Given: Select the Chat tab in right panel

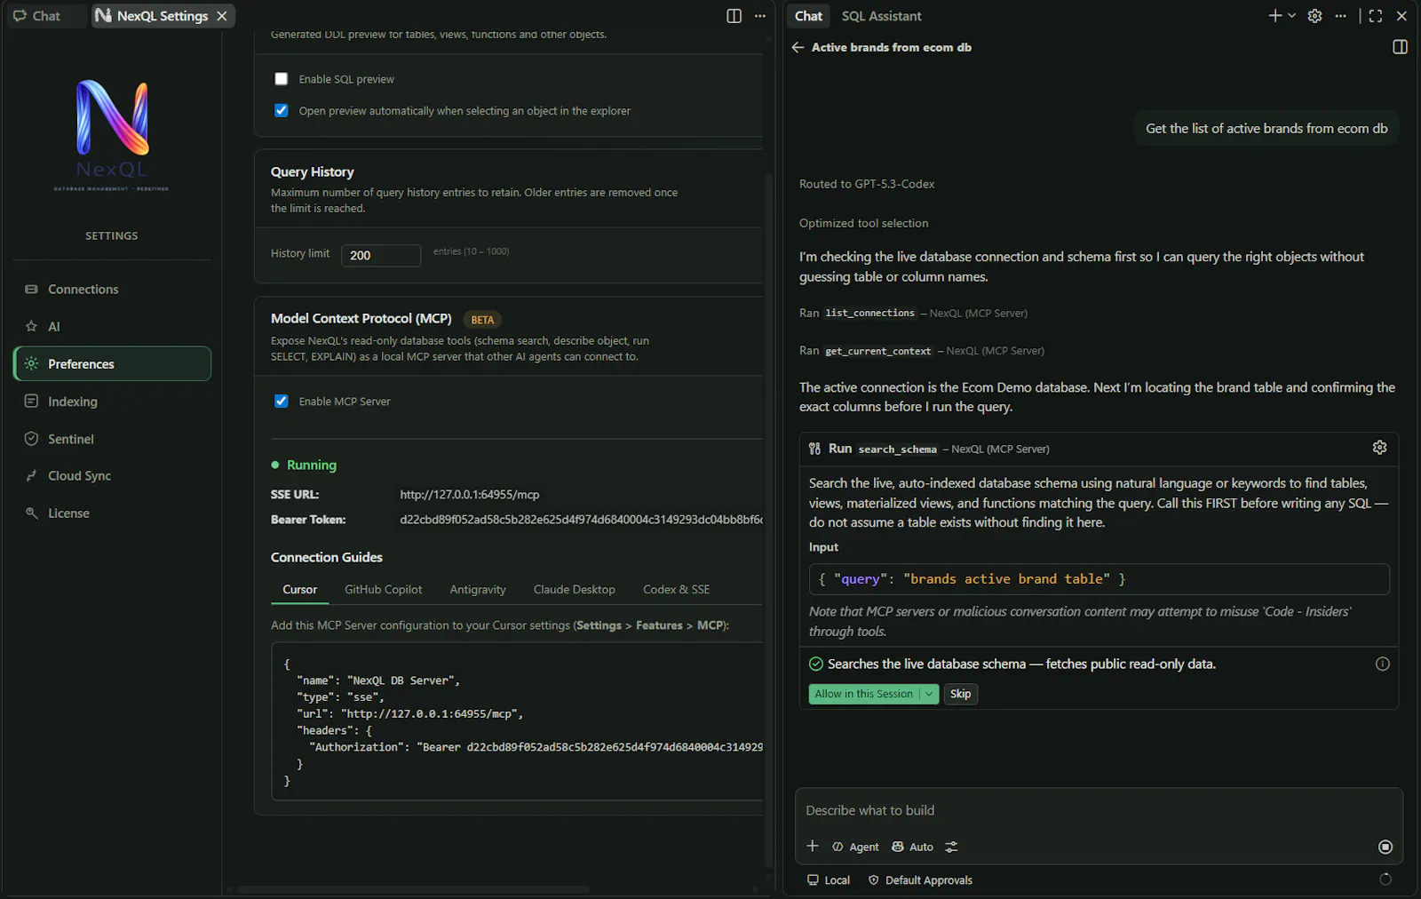Looking at the screenshot, I should [x=808, y=16].
